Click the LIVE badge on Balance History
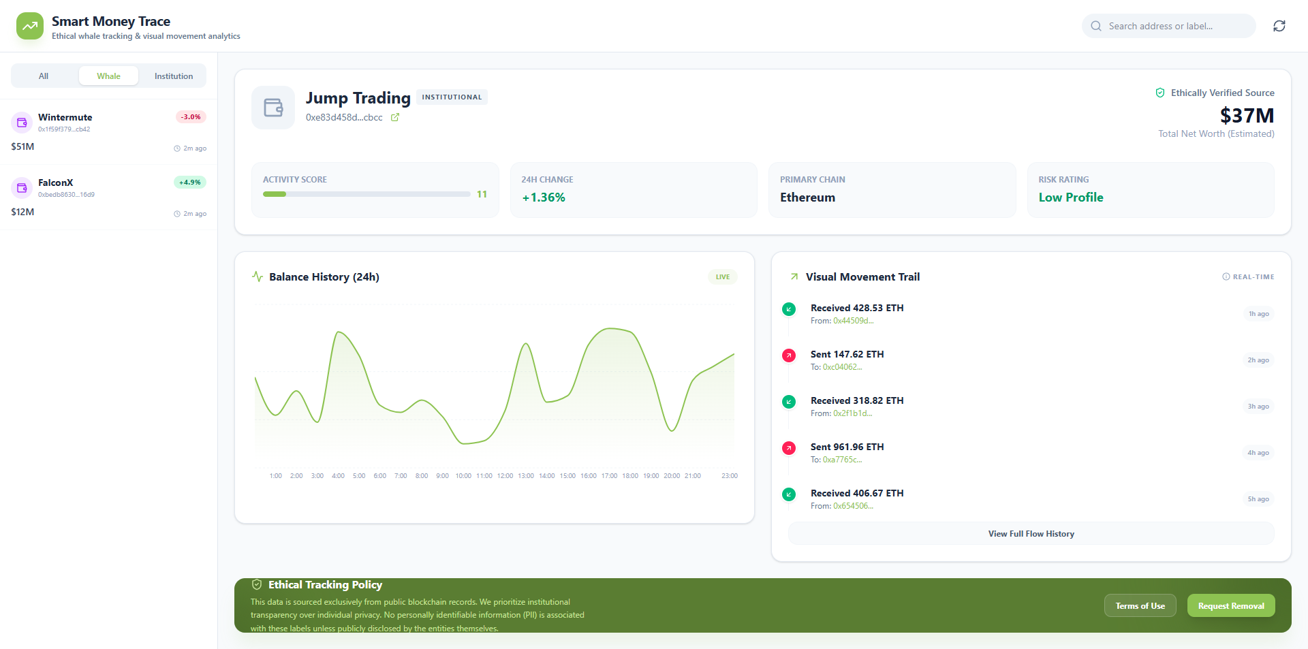The image size is (1308, 649). tap(722, 277)
